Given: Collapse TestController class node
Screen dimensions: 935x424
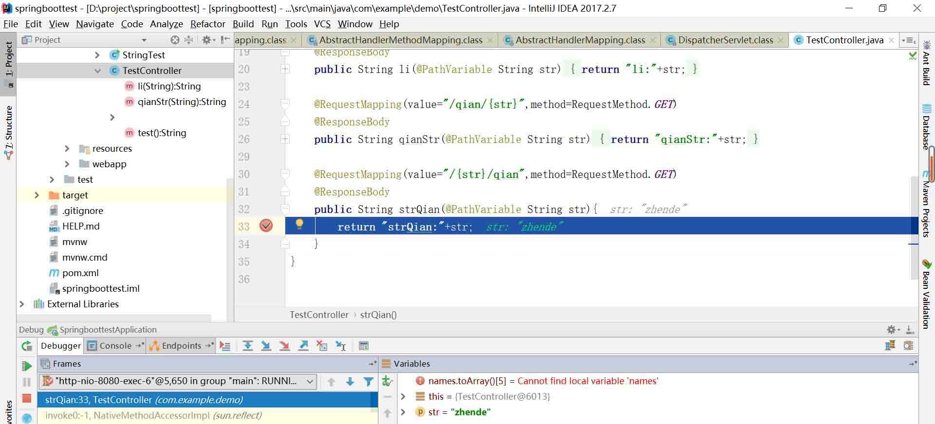Looking at the screenshot, I should tap(97, 71).
